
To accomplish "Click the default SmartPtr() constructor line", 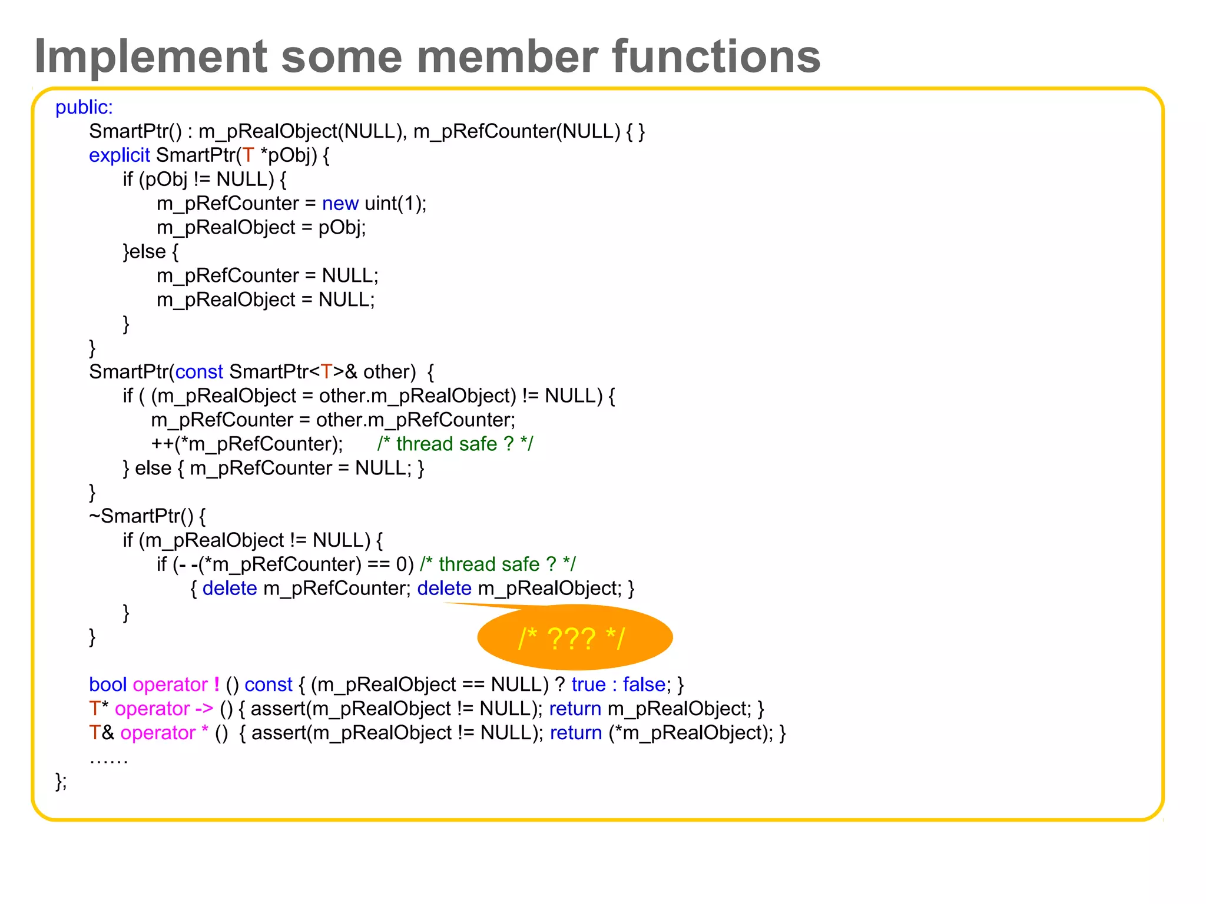I will [366, 131].
